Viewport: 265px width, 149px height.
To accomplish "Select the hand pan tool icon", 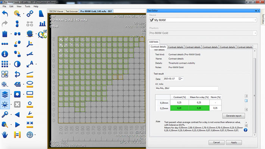I will coord(5,135).
